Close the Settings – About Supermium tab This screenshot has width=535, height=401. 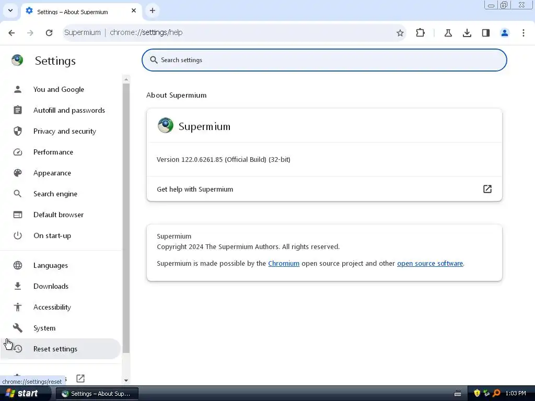tap(134, 10)
